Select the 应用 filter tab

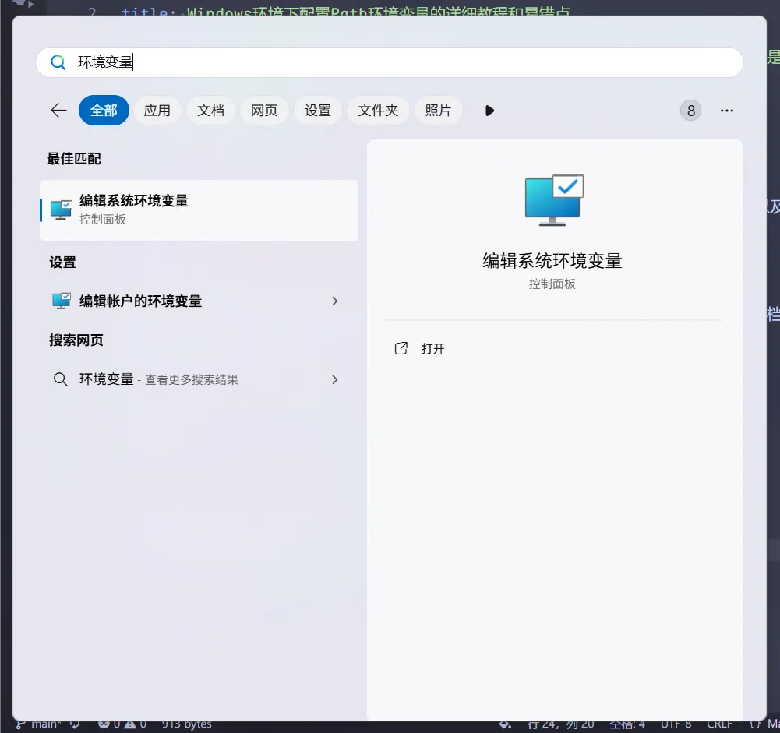tap(157, 111)
